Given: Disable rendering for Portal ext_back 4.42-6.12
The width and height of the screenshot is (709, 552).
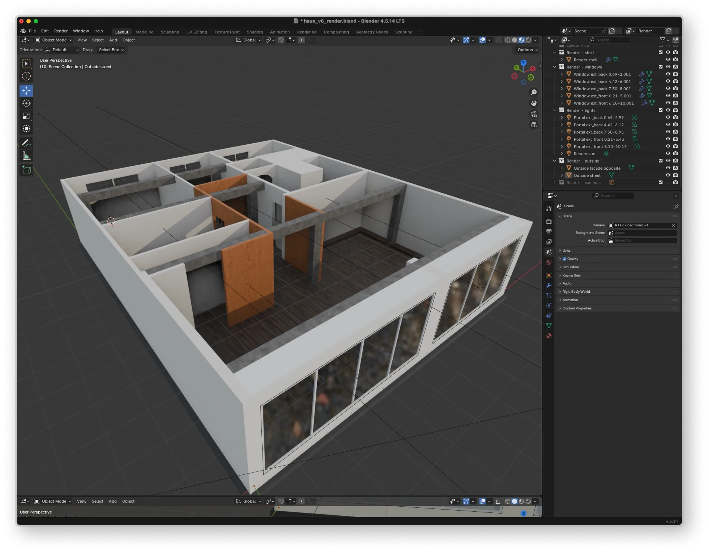Looking at the screenshot, I should pos(676,125).
